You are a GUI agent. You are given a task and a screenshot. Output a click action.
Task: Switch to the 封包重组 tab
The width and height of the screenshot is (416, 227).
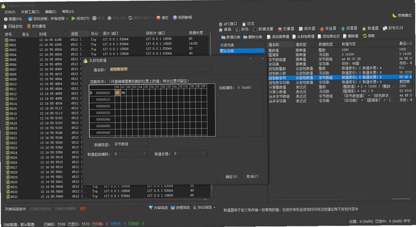coord(36,26)
